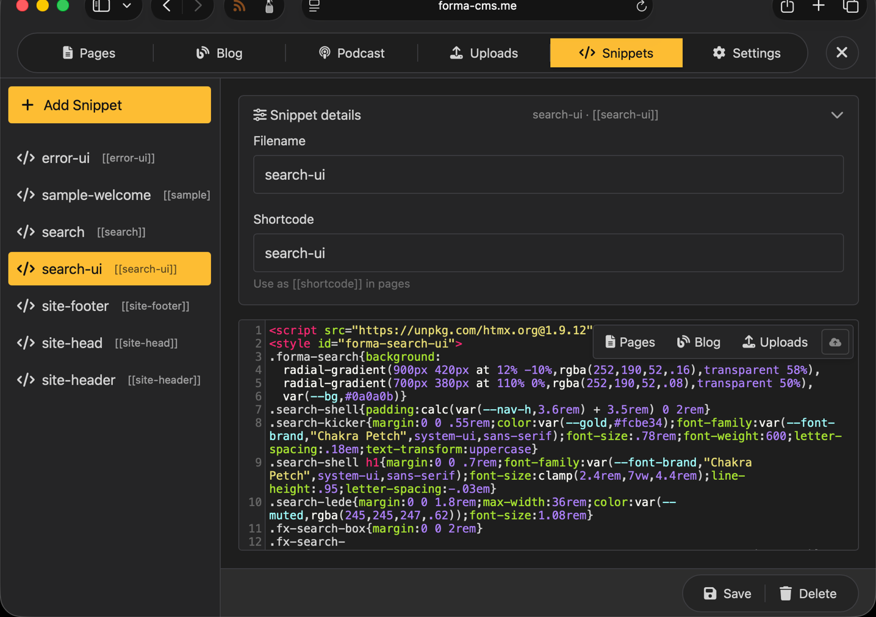Viewport: 876px width, 617px height.
Task: Insert link from Blog in editor toolbar
Action: click(698, 342)
